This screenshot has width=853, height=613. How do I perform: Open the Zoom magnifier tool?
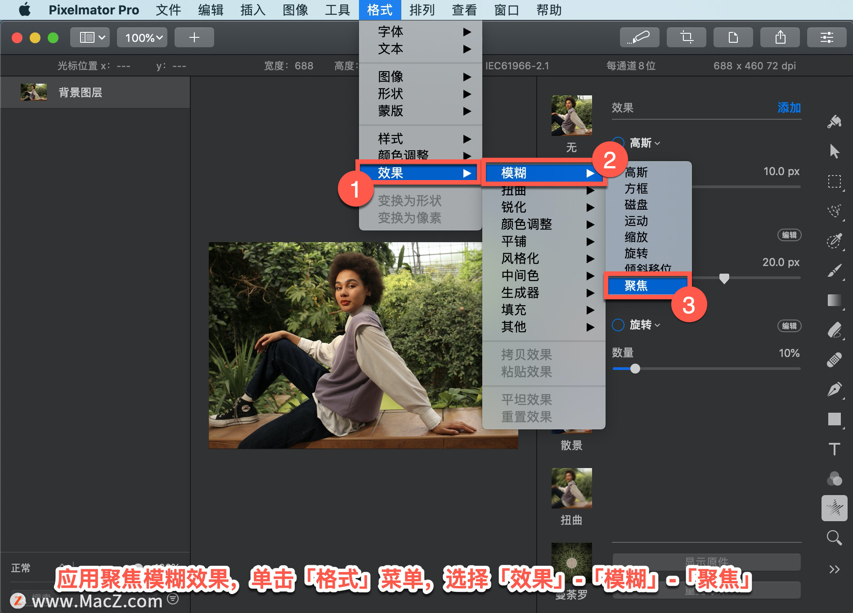click(834, 537)
